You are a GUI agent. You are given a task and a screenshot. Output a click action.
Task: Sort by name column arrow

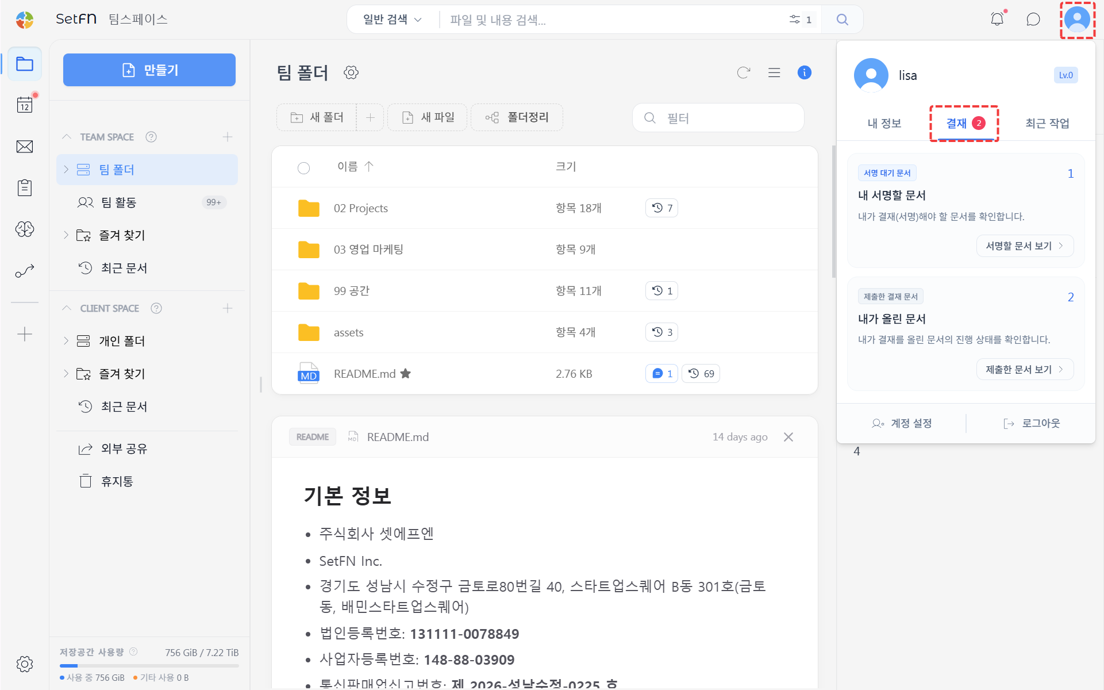369,166
